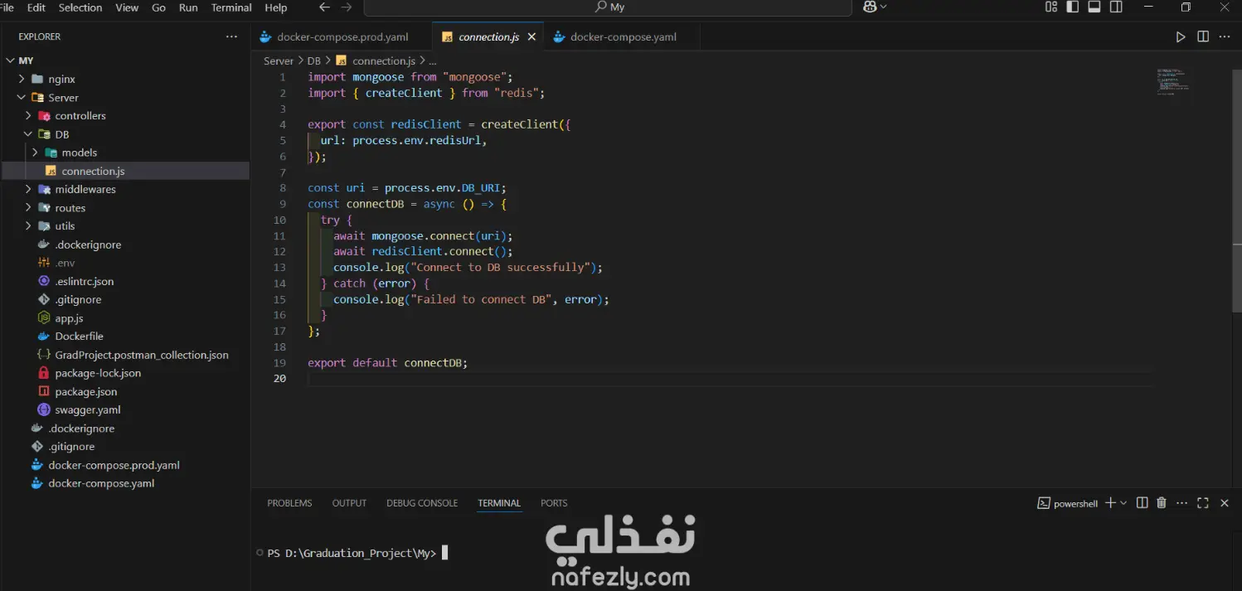The width and height of the screenshot is (1242, 591).
Task: Collapse the DB folder
Action: point(125,134)
